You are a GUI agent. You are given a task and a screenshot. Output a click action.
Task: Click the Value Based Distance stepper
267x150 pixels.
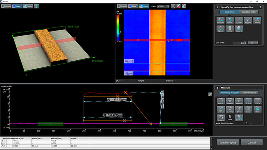point(246,123)
